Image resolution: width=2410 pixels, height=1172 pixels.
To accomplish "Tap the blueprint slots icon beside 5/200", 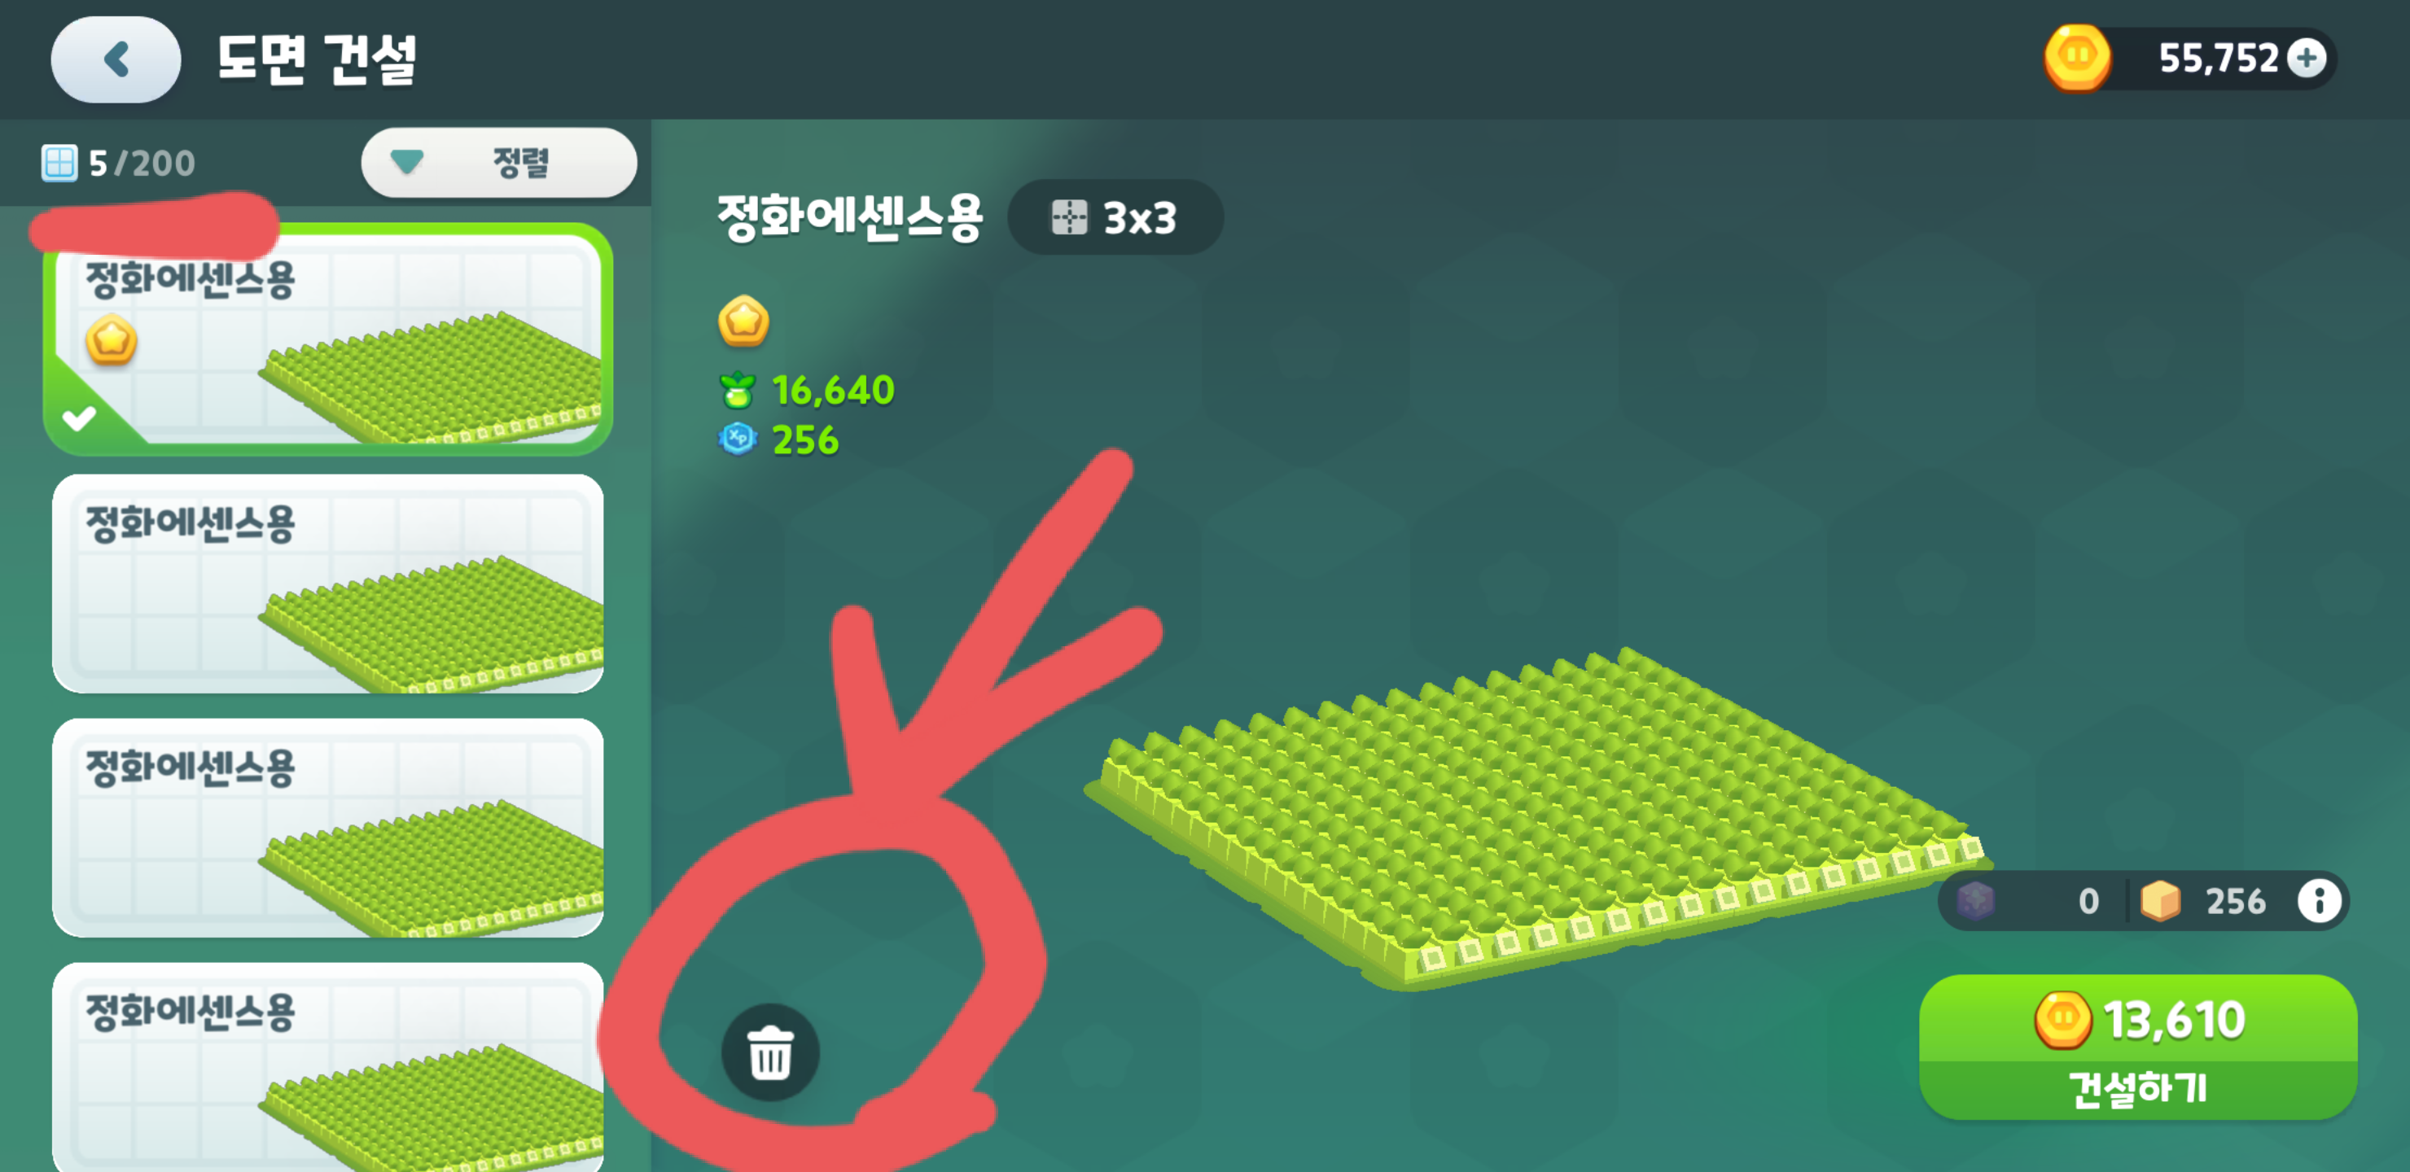I will click(x=59, y=163).
